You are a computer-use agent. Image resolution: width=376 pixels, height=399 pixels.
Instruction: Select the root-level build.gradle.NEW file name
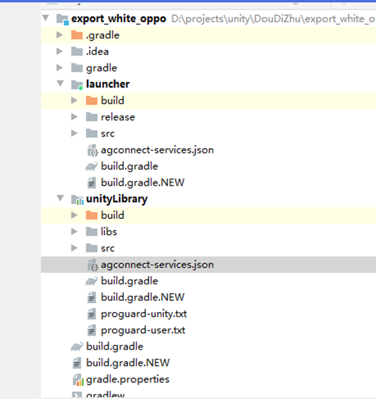click(128, 363)
